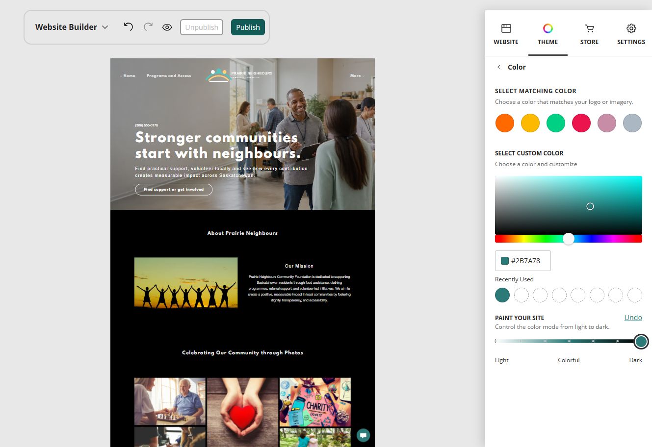Click the Undo link beside Paint Your Site
The width and height of the screenshot is (652, 447).
click(x=633, y=318)
